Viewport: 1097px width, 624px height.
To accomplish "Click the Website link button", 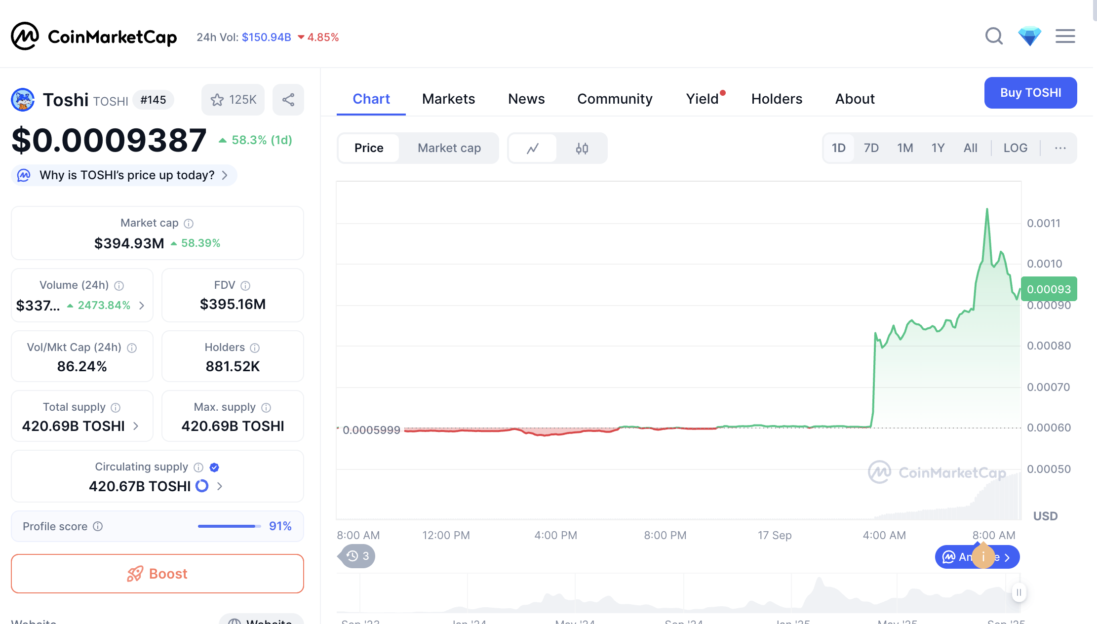I will pos(261,619).
